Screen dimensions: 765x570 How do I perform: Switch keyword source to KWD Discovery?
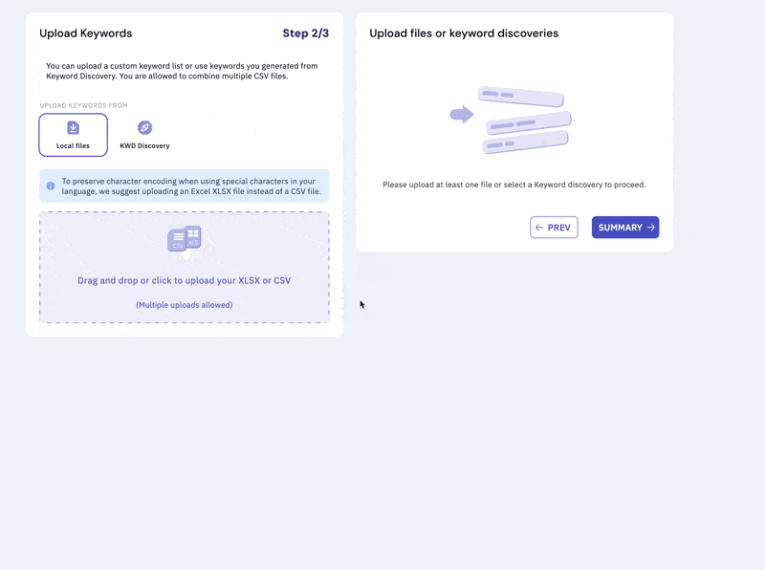(x=145, y=134)
